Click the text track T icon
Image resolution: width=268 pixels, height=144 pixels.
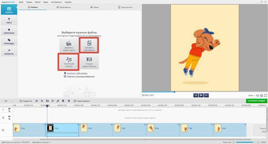tap(3, 110)
